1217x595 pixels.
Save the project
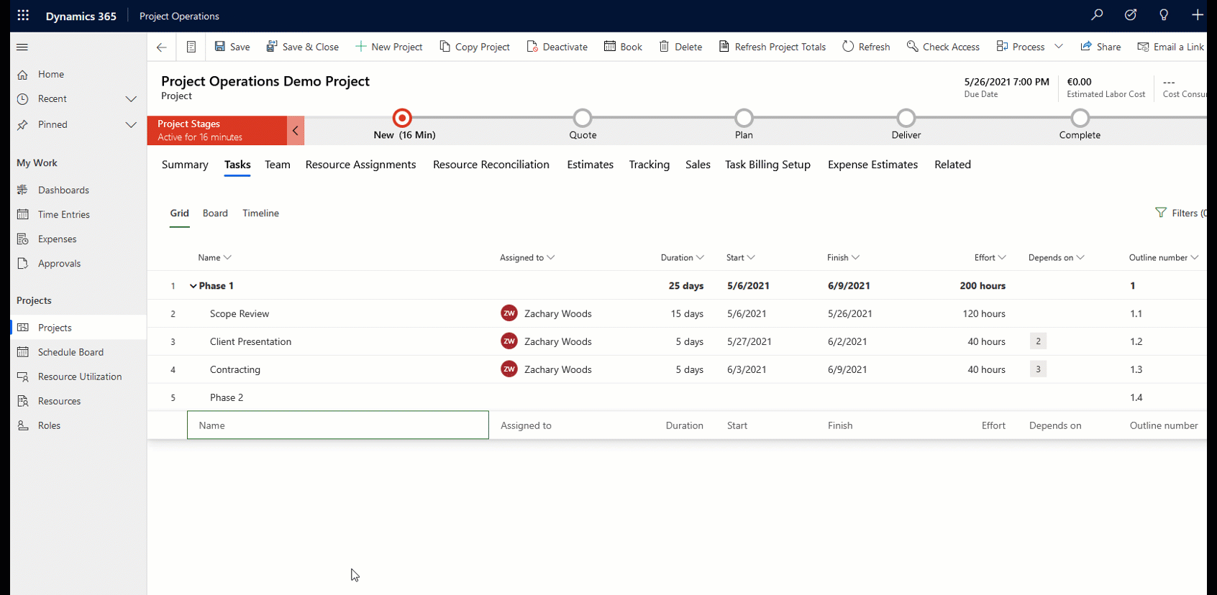232,47
